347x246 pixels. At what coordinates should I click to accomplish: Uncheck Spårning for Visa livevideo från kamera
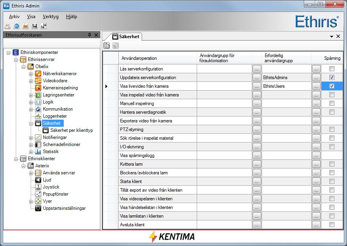pyautogui.click(x=332, y=86)
